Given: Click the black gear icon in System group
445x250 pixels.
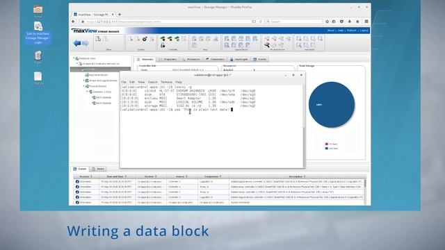Looking at the screenshot, I should [x=145, y=39].
